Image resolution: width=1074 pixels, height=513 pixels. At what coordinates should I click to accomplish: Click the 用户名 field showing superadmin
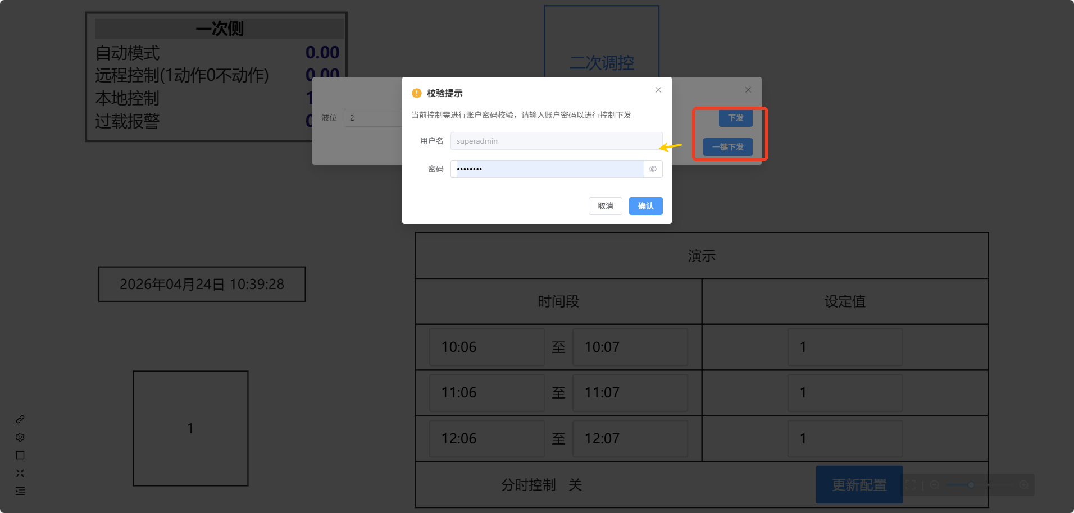tap(556, 141)
